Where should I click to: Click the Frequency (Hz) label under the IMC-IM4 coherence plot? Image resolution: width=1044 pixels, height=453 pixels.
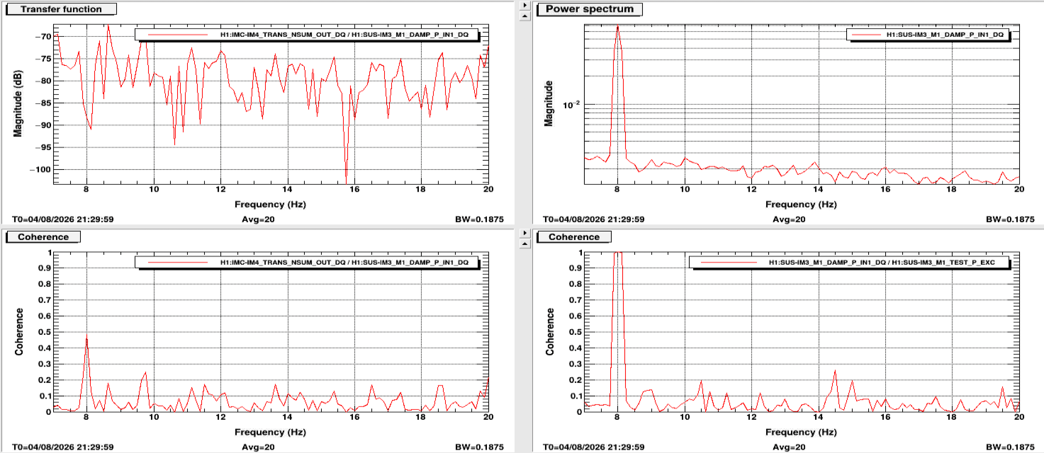270,432
